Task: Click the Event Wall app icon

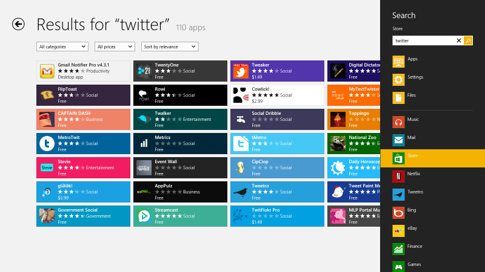Action: pos(144,168)
